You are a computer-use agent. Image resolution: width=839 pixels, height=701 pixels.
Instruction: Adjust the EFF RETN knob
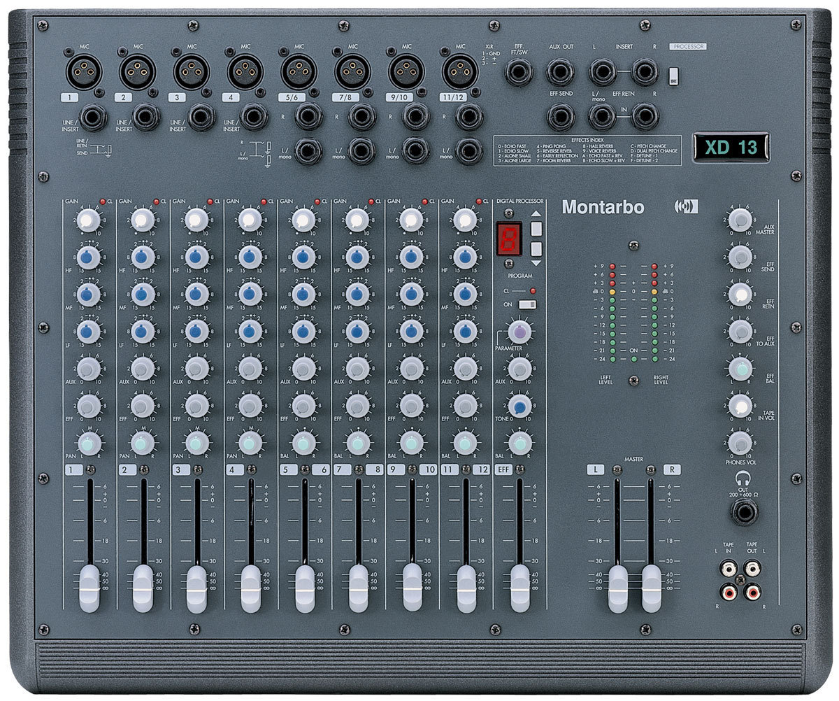click(740, 294)
